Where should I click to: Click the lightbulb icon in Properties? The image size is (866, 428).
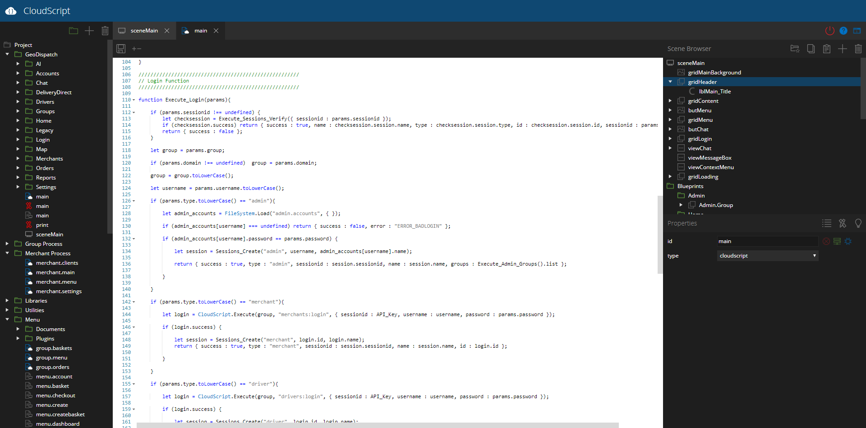tap(858, 223)
